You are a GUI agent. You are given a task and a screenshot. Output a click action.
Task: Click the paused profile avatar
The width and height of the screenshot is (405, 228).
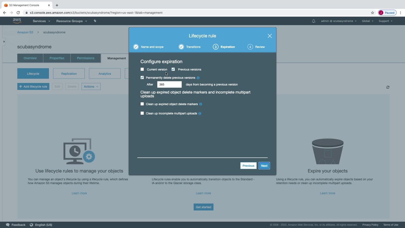(387, 13)
